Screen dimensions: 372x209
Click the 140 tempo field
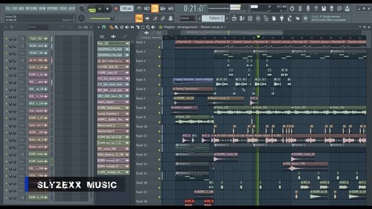126,9
